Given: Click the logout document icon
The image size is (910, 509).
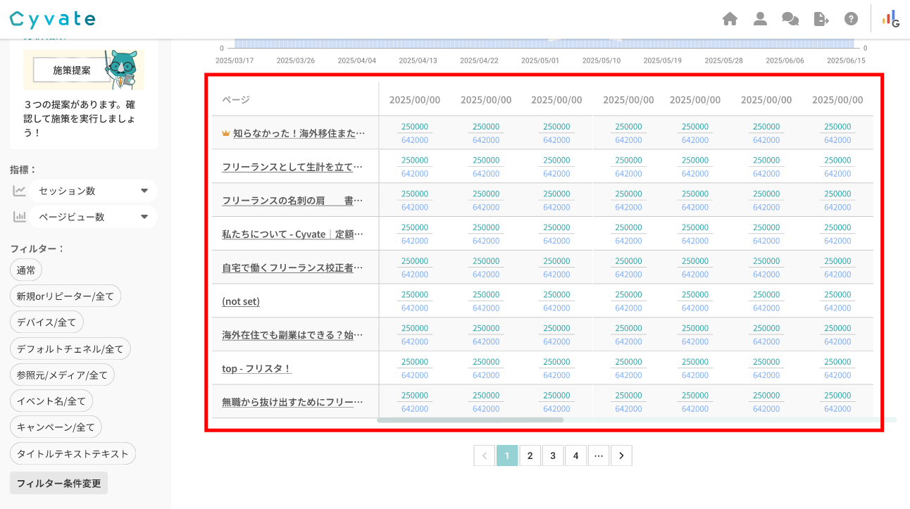Looking at the screenshot, I should pyautogui.click(x=821, y=19).
